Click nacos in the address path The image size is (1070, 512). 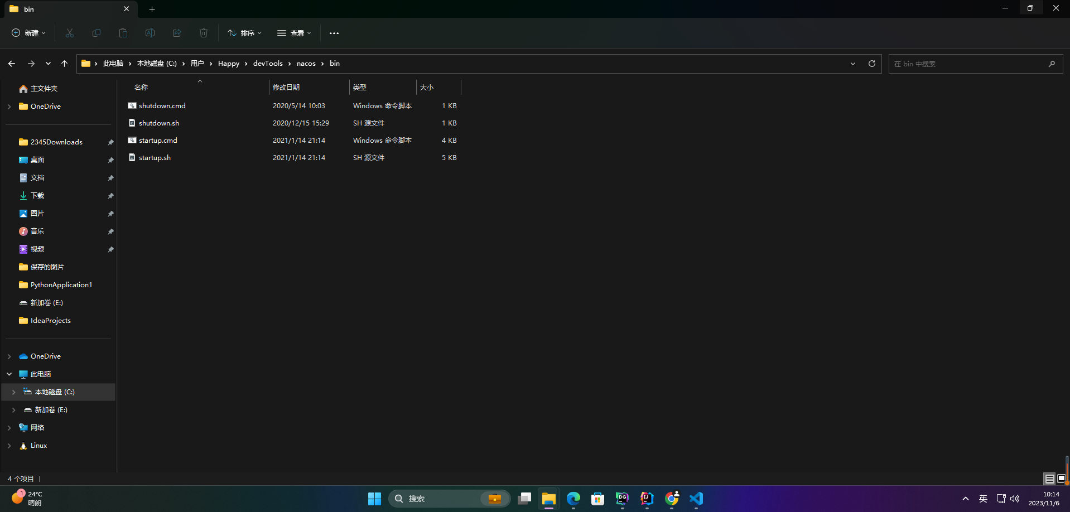(306, 64)
